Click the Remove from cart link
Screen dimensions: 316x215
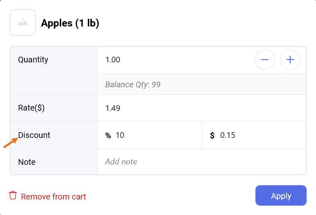53,197
